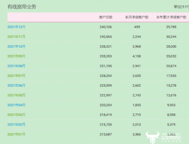Select the 2,244 monthly net cell
189x144 pixels.
click(137, 37)
